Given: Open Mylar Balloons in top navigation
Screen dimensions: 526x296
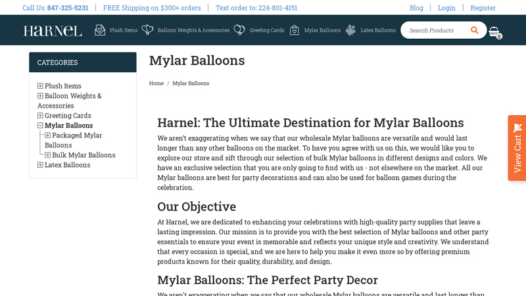Looking at the screenshot, I should pos(322,30).
